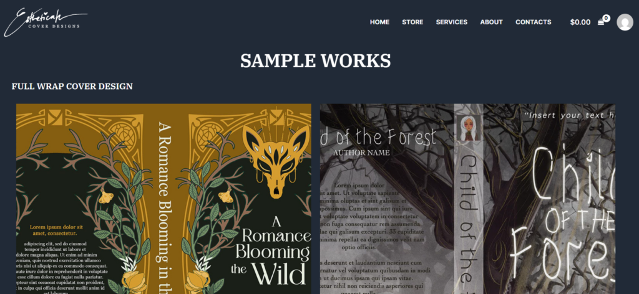Navigate to Services
The width and height of the screenshot is (639, 294).
pos(452,22)
